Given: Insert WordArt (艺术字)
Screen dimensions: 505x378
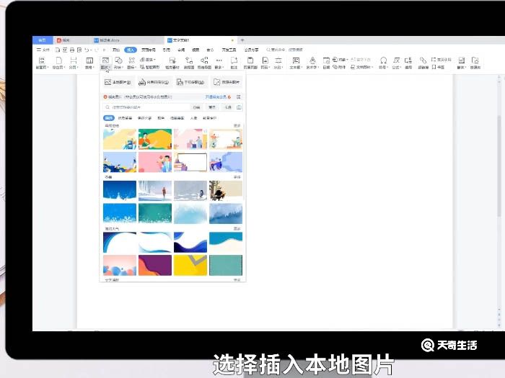Looking at the screenshot, I should [312, 63].
